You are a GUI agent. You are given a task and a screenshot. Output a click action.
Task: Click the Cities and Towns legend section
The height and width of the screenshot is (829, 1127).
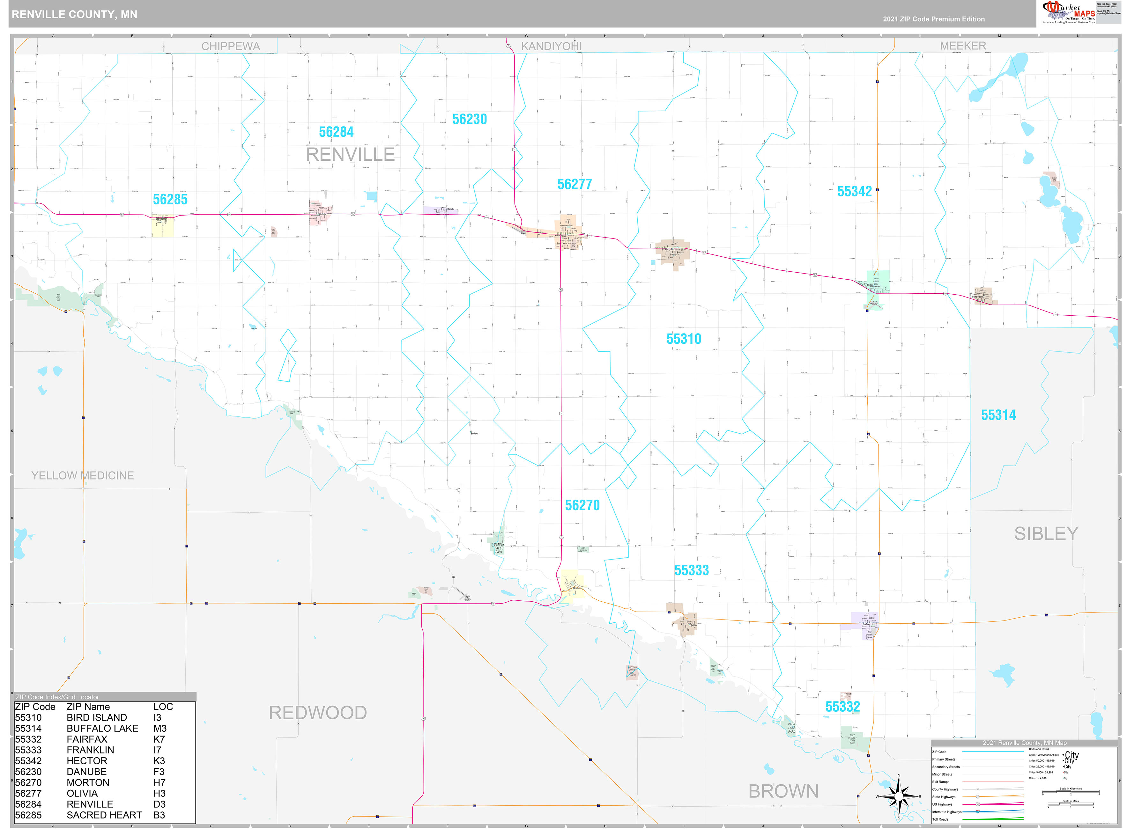pyautogui.click(x=1039, y=749)
